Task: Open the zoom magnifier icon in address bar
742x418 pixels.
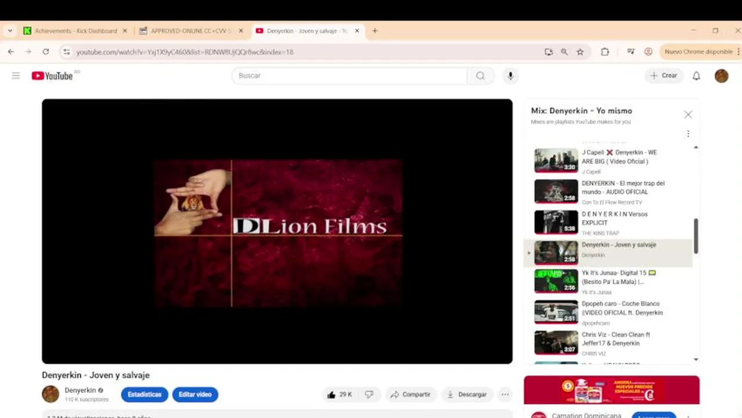Action: (x=564, y=52)
